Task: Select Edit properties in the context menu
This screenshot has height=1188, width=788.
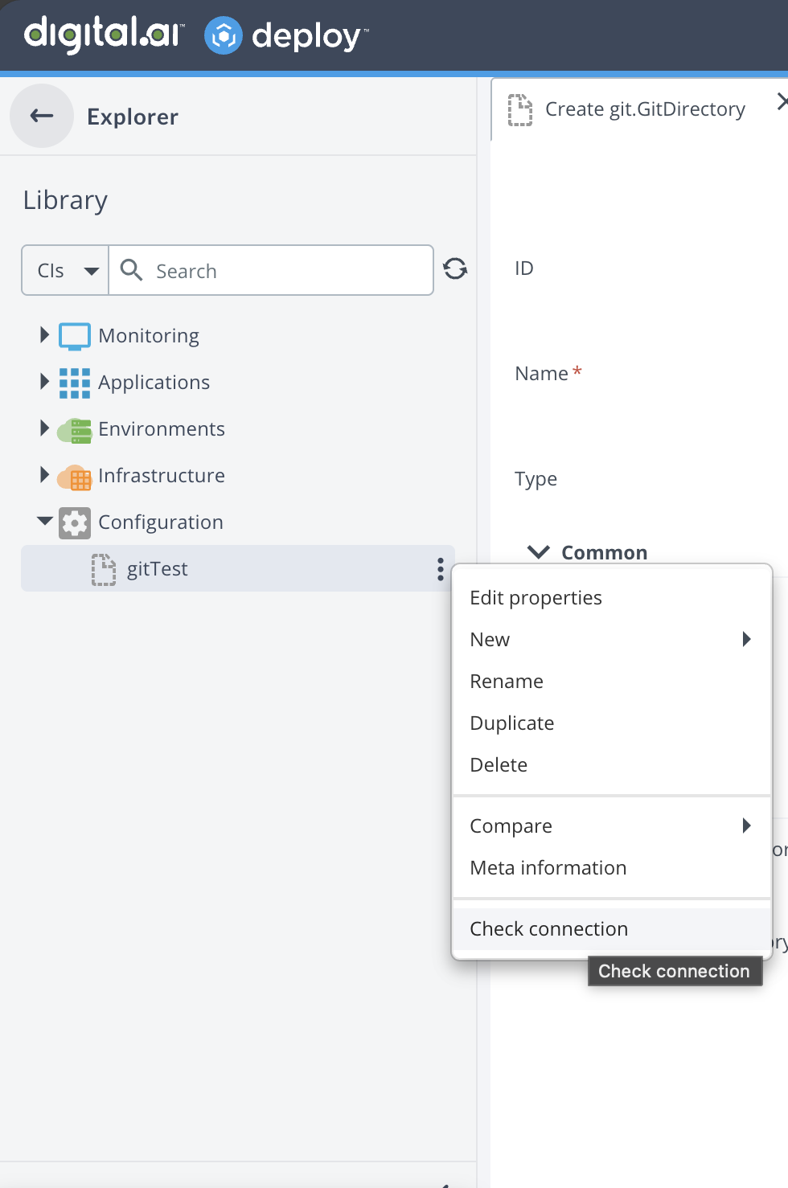Action: tap(536, 597)
